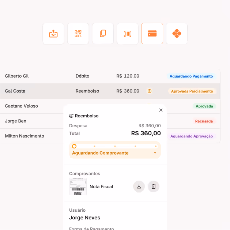This screenshot has height=230, width=230.
Task: Click the Aguardando Pagamento status badge
Action: (191, 76)
